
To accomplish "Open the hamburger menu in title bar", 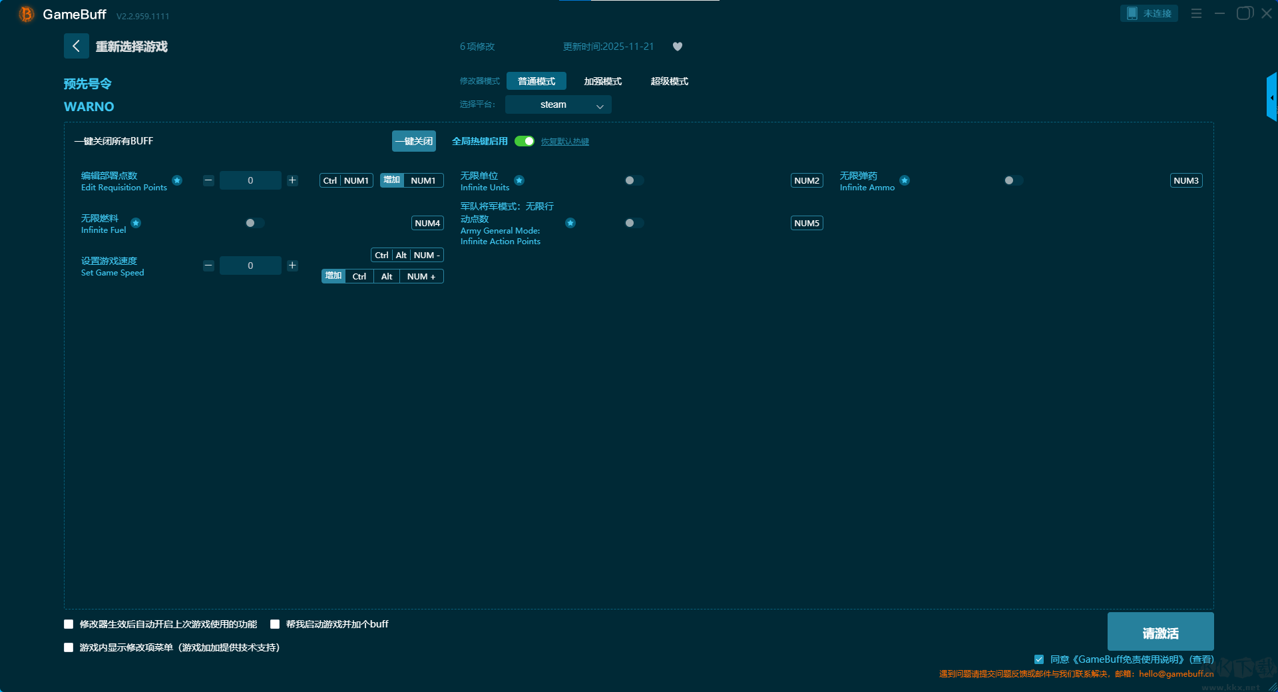I will tap(1196, 13).
